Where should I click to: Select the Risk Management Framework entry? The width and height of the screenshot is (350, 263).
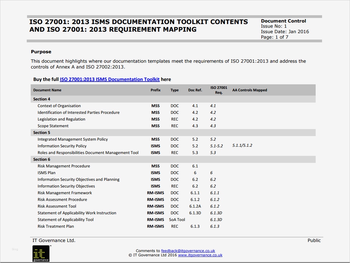pyautogui.click(x=64, y=193)
